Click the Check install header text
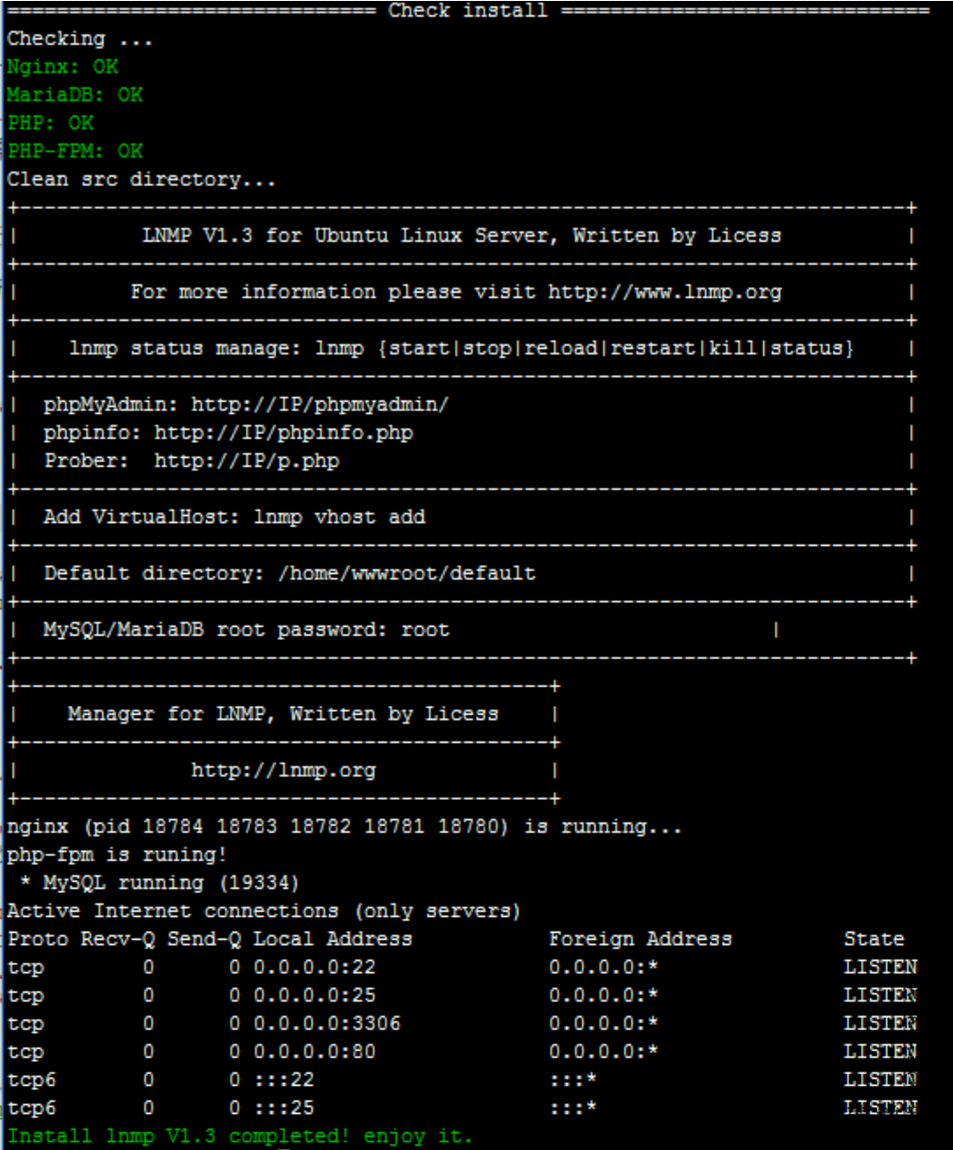 coord(468,11)
